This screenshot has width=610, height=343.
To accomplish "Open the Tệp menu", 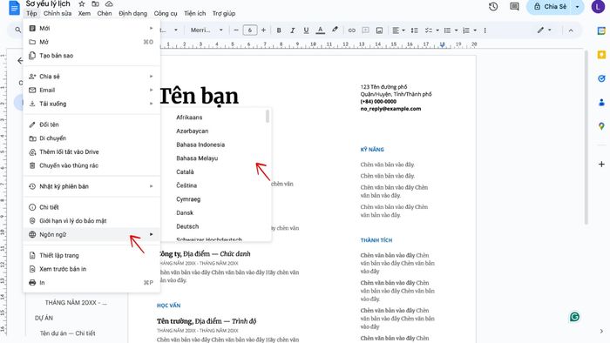I will pos(31,13).
